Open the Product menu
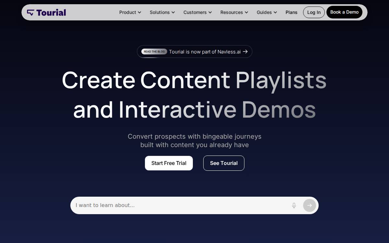 [130, 12]
